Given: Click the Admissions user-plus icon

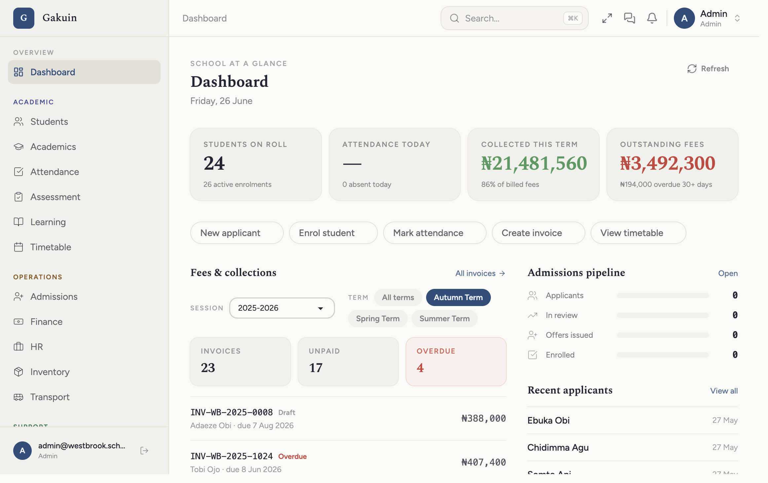Looking at the screenshot, I should (18, 296).
